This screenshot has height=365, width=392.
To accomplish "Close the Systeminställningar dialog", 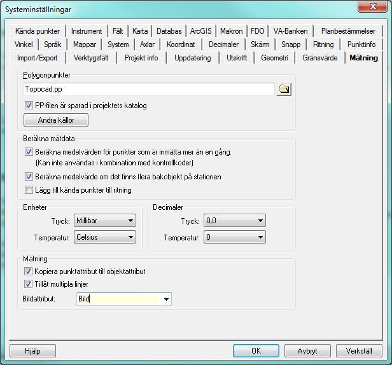I will (x=372, y=6).
